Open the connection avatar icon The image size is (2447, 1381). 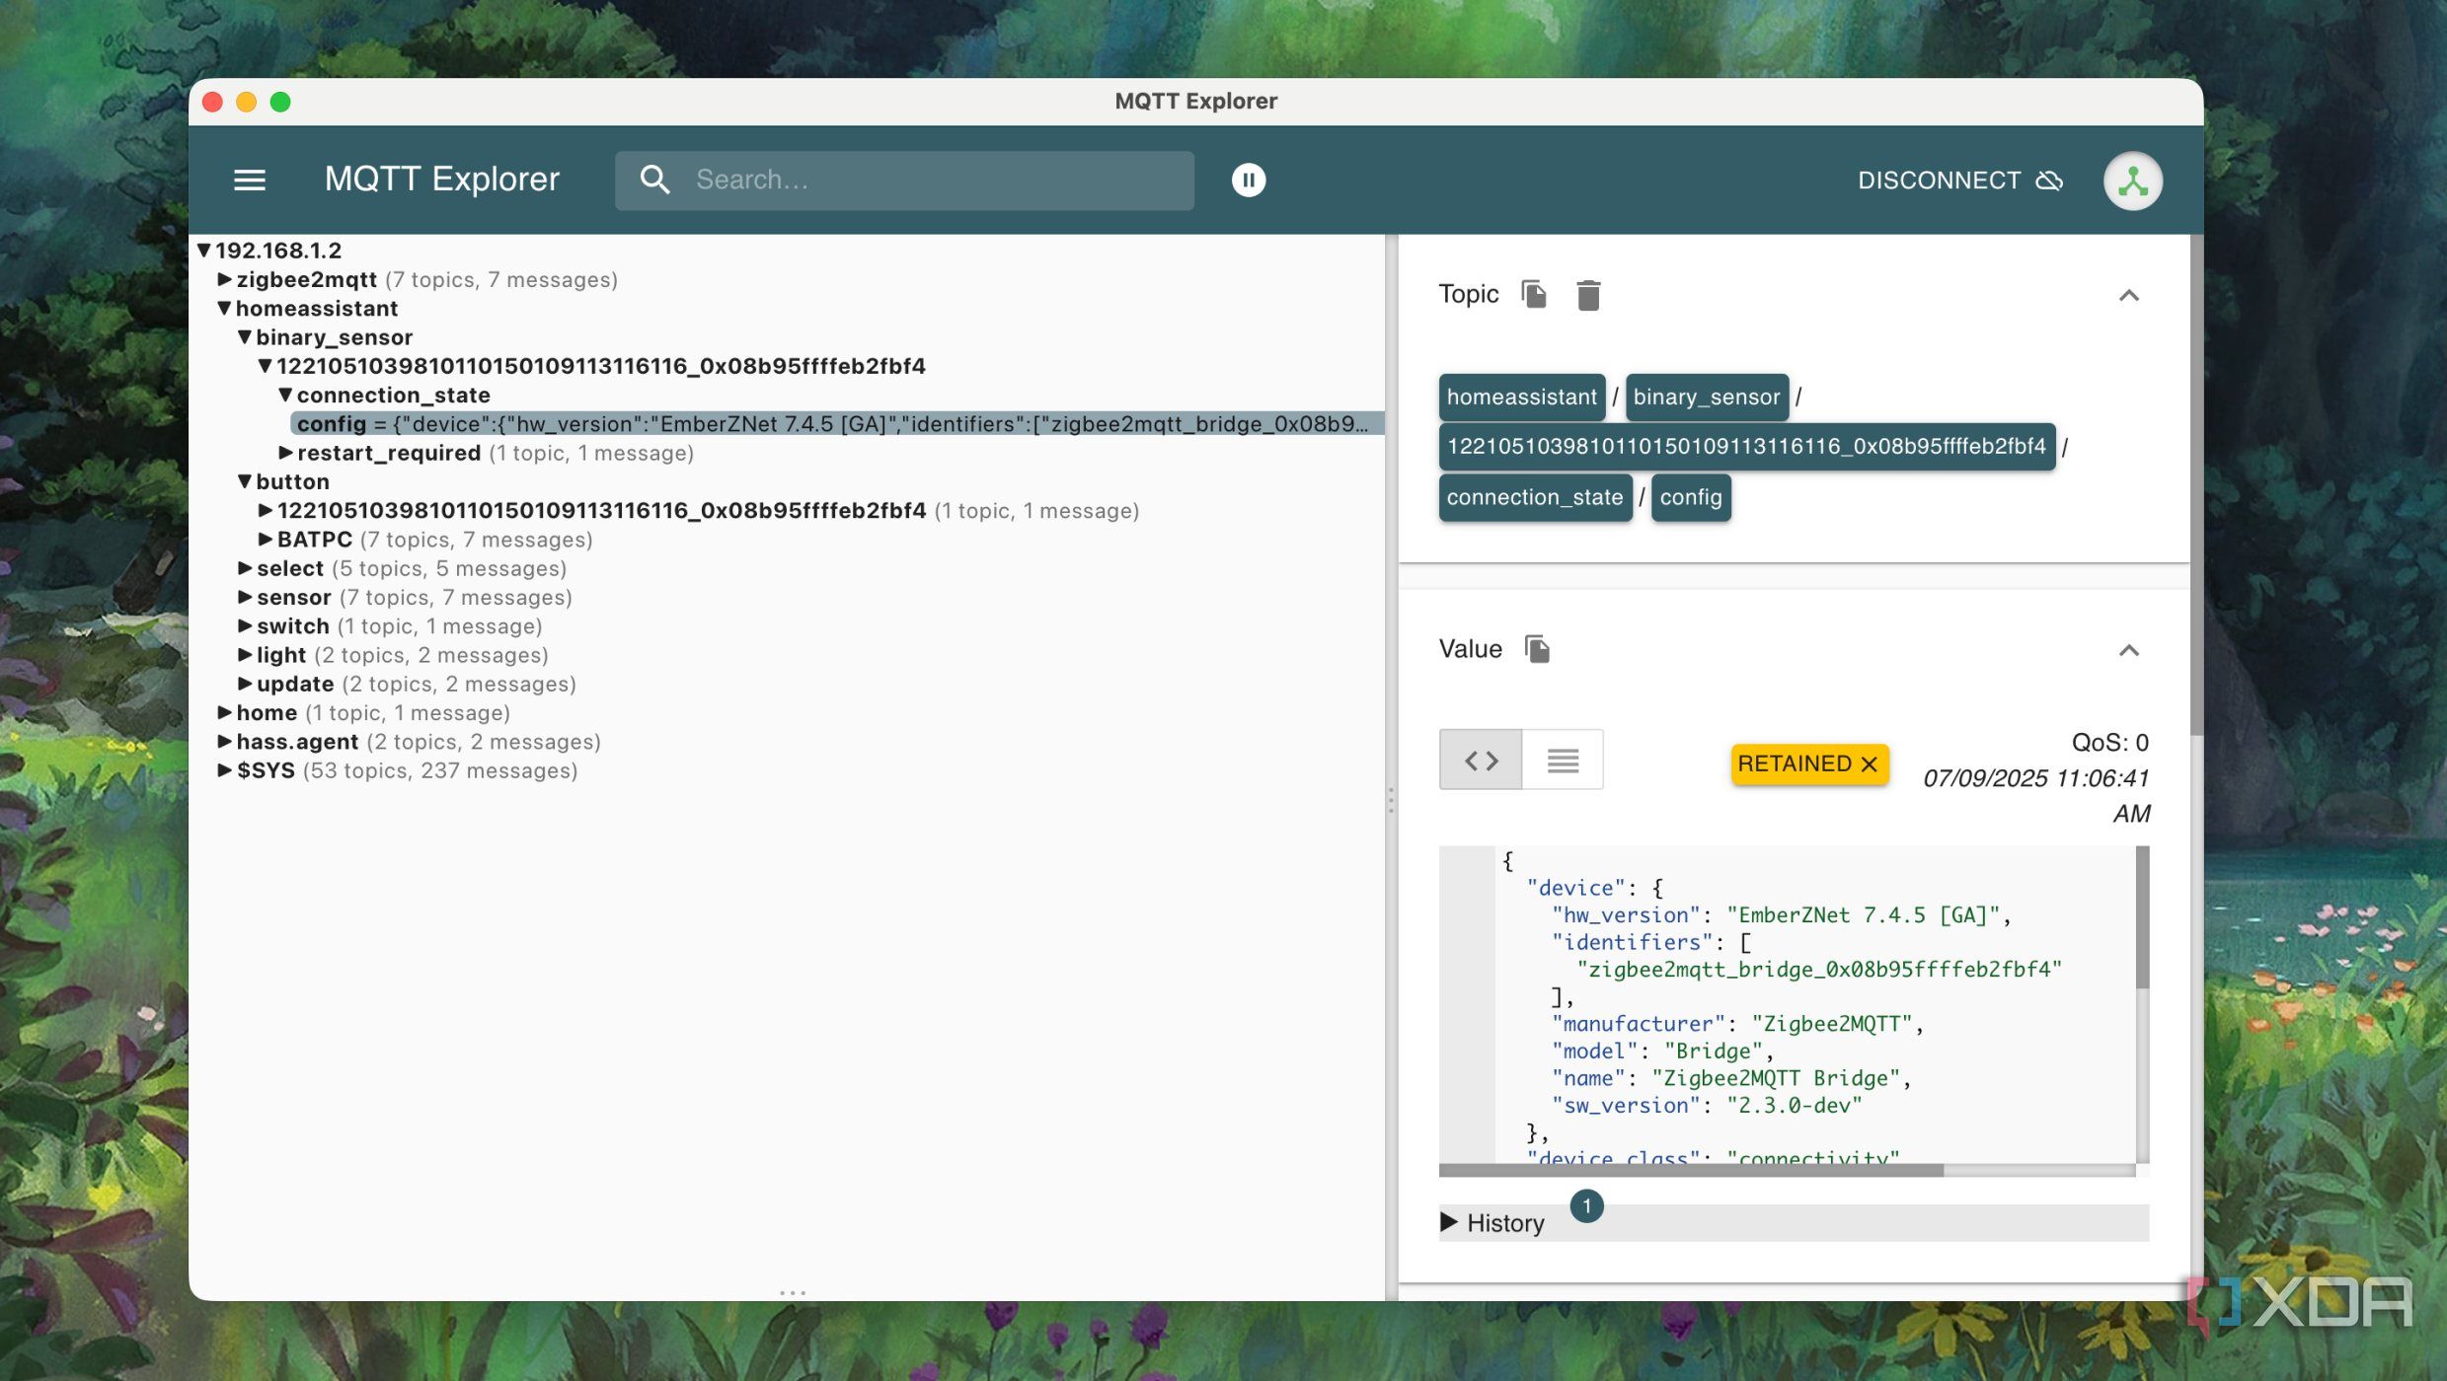(x=2132, y=181)
